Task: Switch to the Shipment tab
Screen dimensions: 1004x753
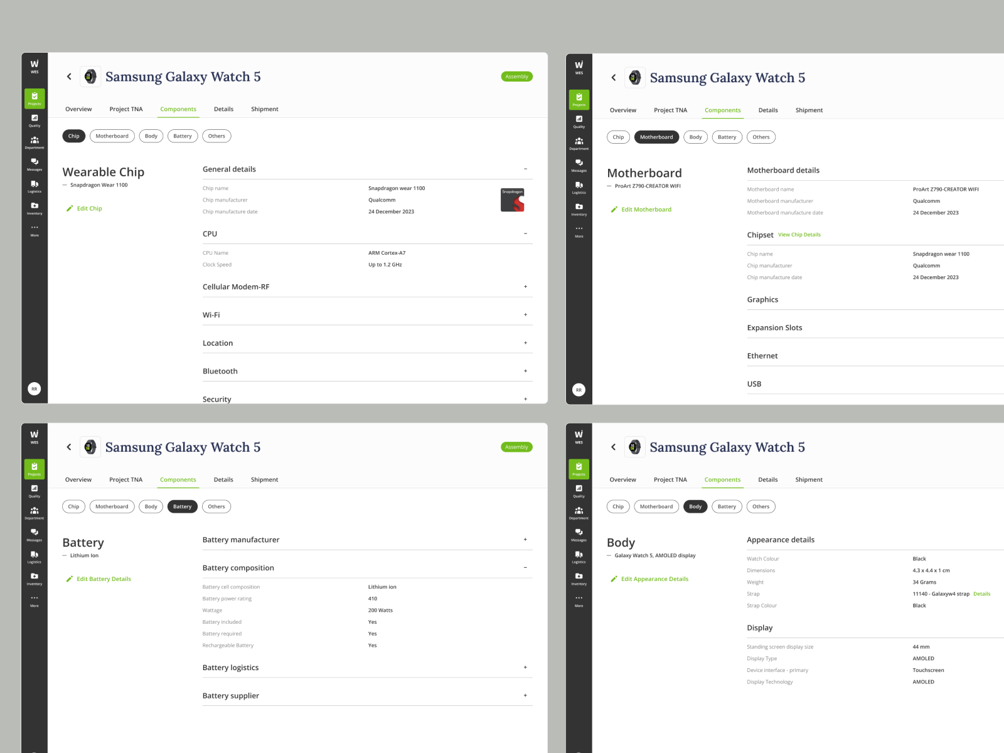Action: [264, 109]
